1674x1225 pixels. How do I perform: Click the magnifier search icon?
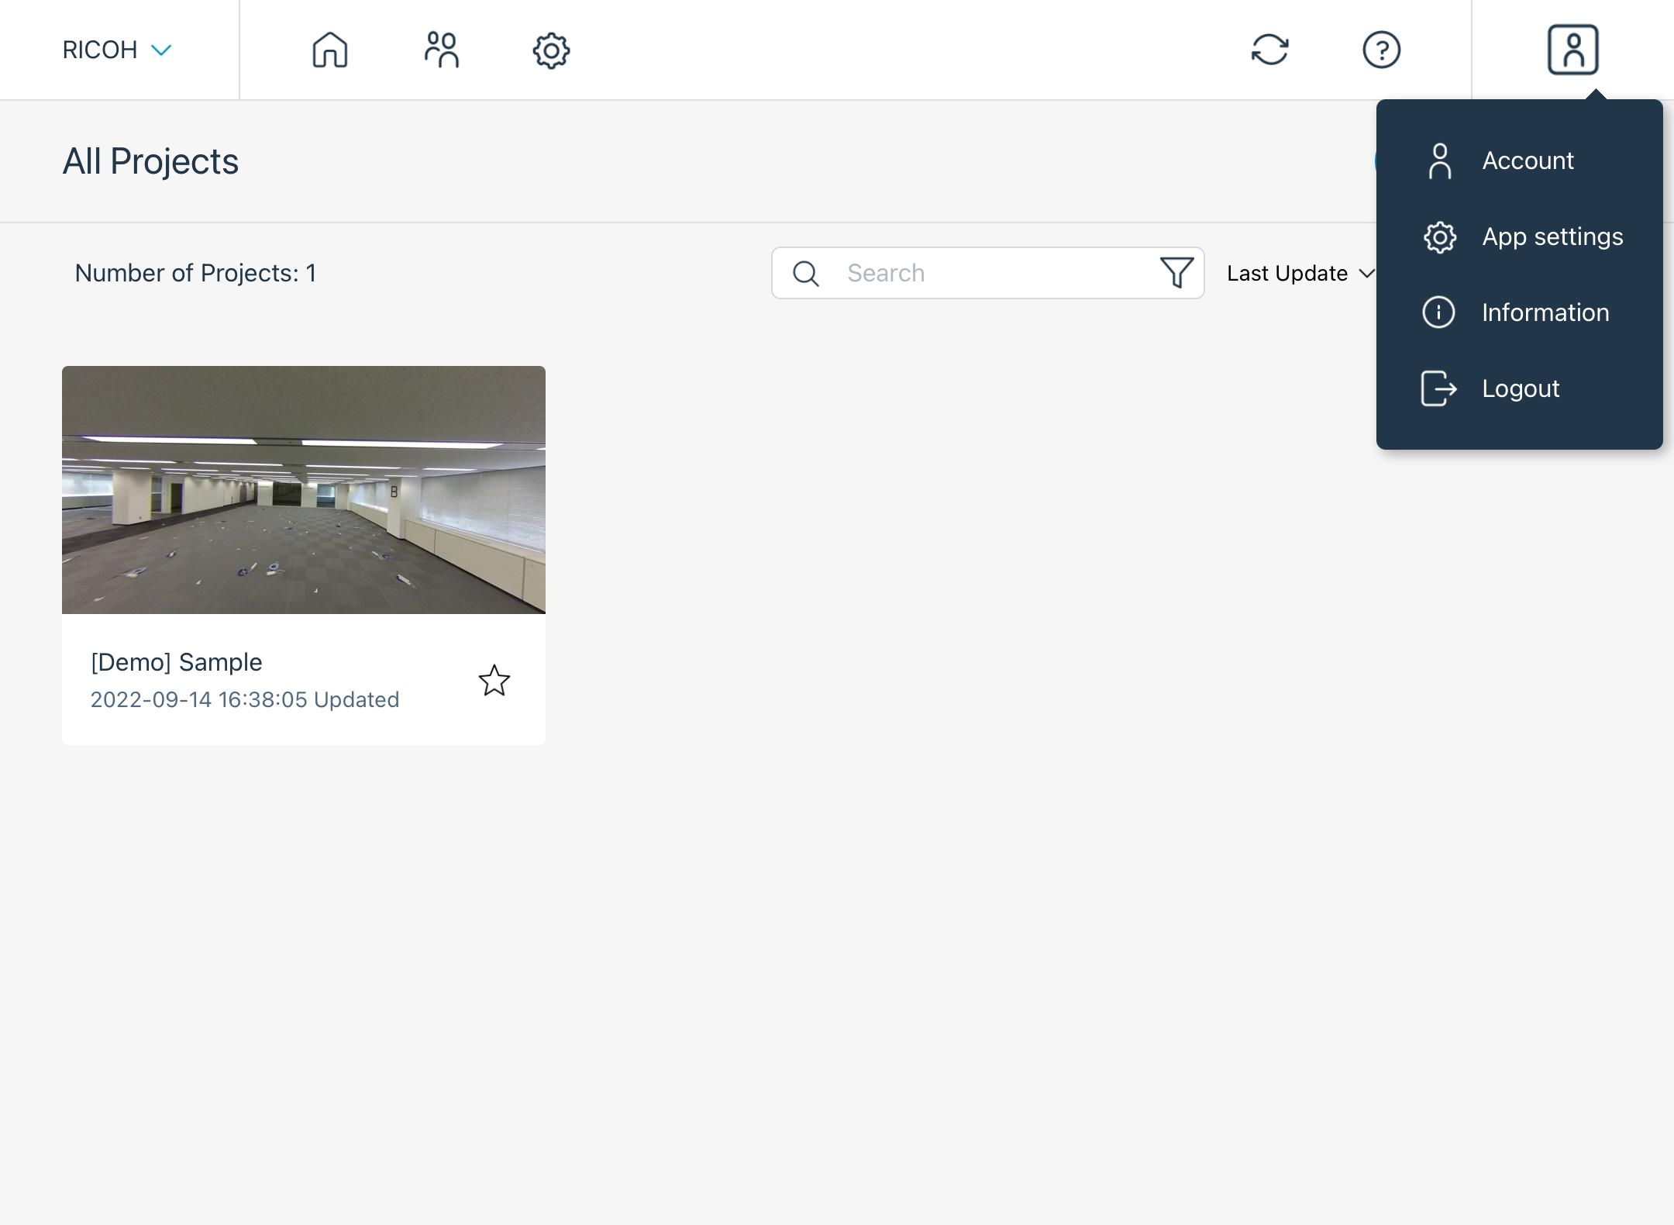coord(805,274)
